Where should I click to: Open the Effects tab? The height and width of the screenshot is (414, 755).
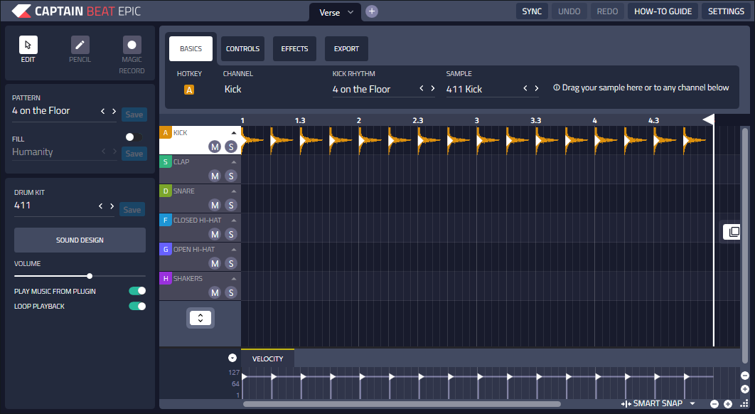[x=294, y=49]
